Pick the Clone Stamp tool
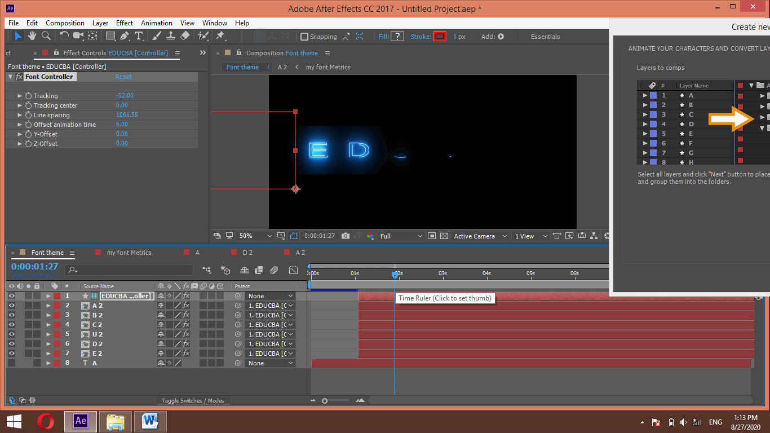 [171, 36]
